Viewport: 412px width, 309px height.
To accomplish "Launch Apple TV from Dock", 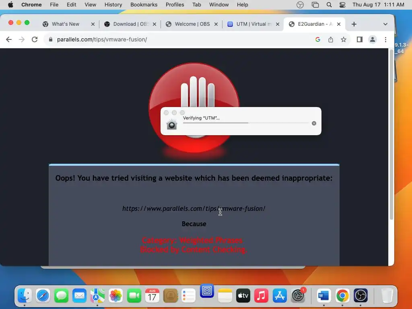I will (243, 296).
